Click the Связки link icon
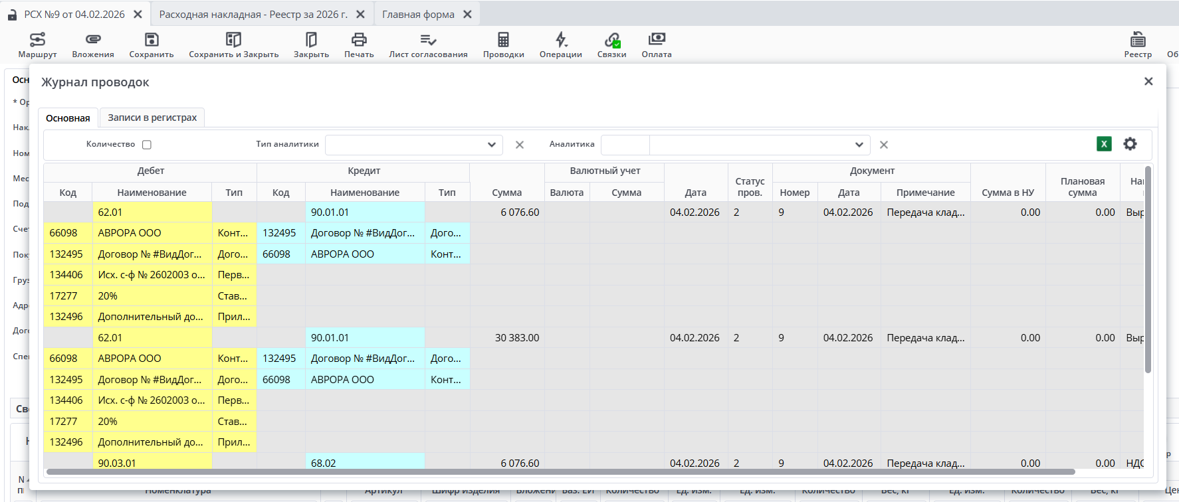The image size is (1179, 502). point(611,40)
